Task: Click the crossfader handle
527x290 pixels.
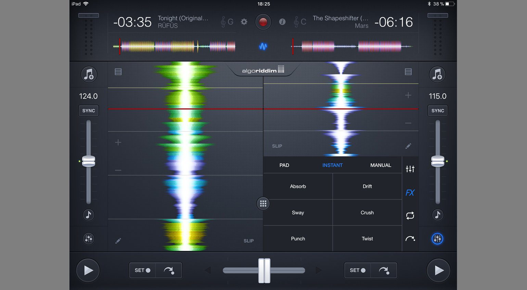Action: pos(264,271)
